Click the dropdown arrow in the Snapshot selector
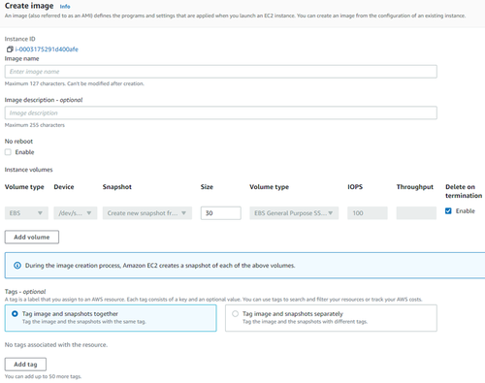Screen dimensions: 485x383 coord(183,213)
